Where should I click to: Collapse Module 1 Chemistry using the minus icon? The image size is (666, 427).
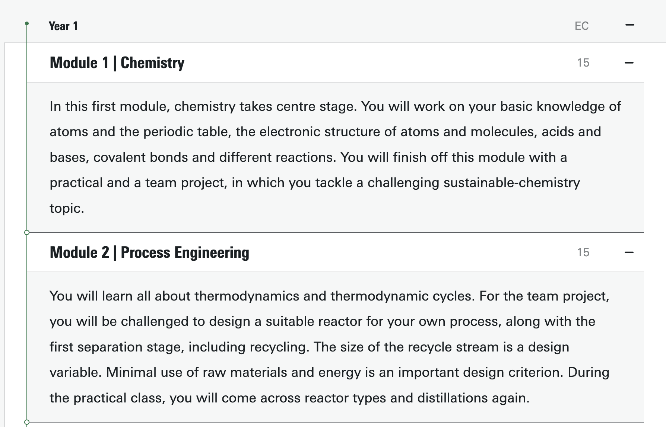click(x=629, y=63)
